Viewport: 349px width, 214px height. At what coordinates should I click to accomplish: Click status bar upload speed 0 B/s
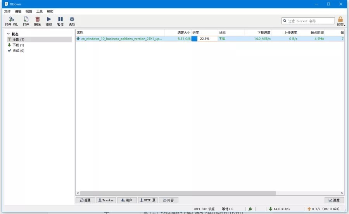coord(323,209)
